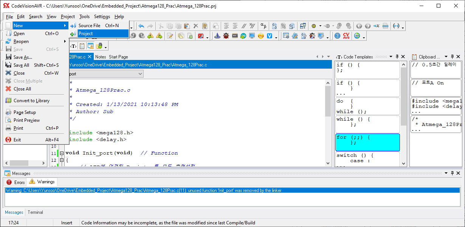Toggle Insert mode in status bar
This screenshot has width=465, height=227.
click(67, 223)
